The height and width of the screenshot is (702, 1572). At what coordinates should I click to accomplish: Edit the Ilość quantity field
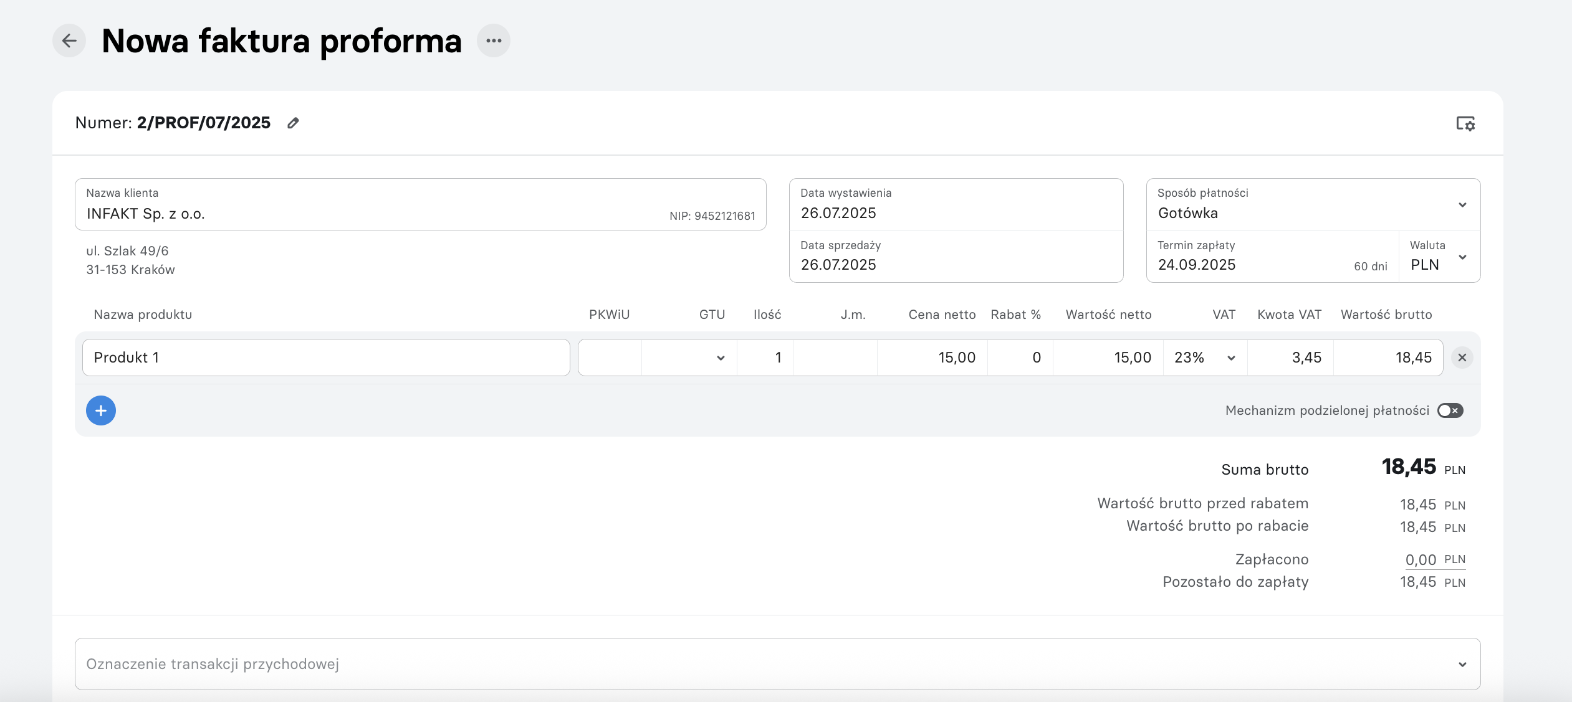[765, 358]
